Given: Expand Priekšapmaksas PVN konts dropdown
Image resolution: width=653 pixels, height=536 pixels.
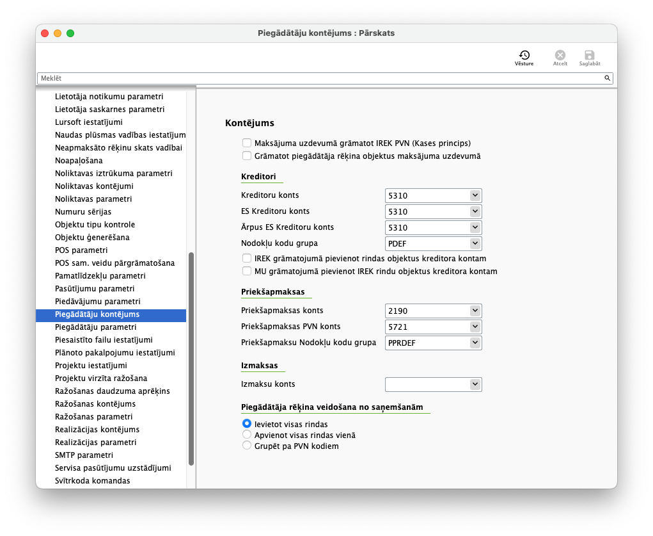Looking at the screenshot, I should pyautogui.click(x=475, y=327).
